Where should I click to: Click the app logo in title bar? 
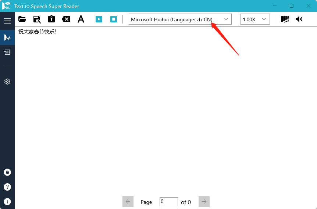point(6,6)
